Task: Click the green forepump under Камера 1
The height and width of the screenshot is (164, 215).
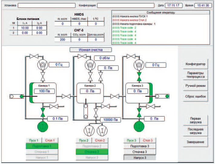Action: [43, 126]
